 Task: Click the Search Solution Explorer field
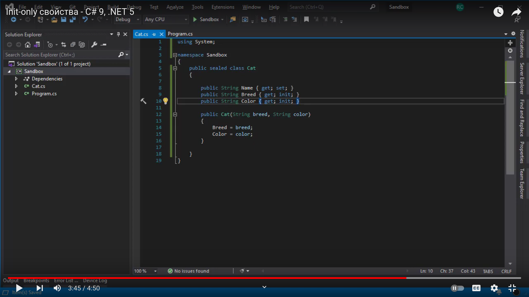click(x=61, y=55)
